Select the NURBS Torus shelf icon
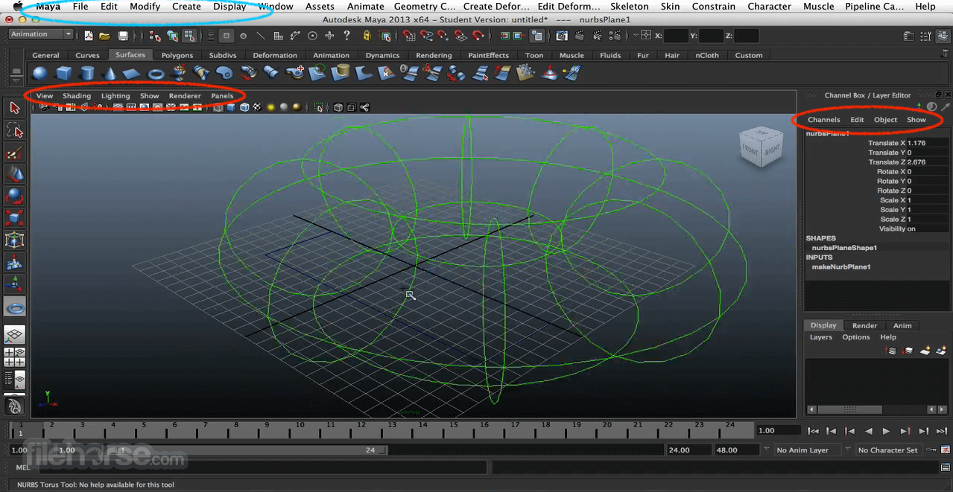The height and width of the screenshot is (492, 953). pyautogui.click(x=156, y=73)
